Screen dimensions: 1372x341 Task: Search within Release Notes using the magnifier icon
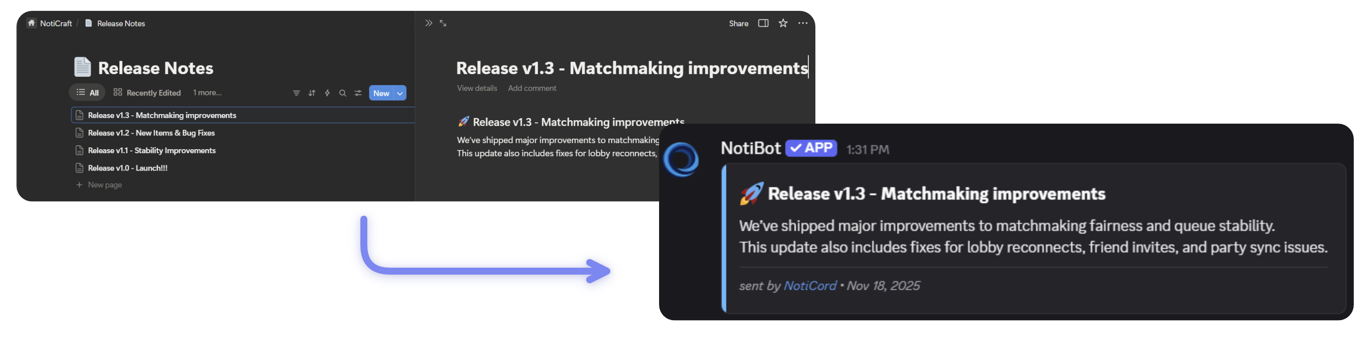[x=343, y=93]
